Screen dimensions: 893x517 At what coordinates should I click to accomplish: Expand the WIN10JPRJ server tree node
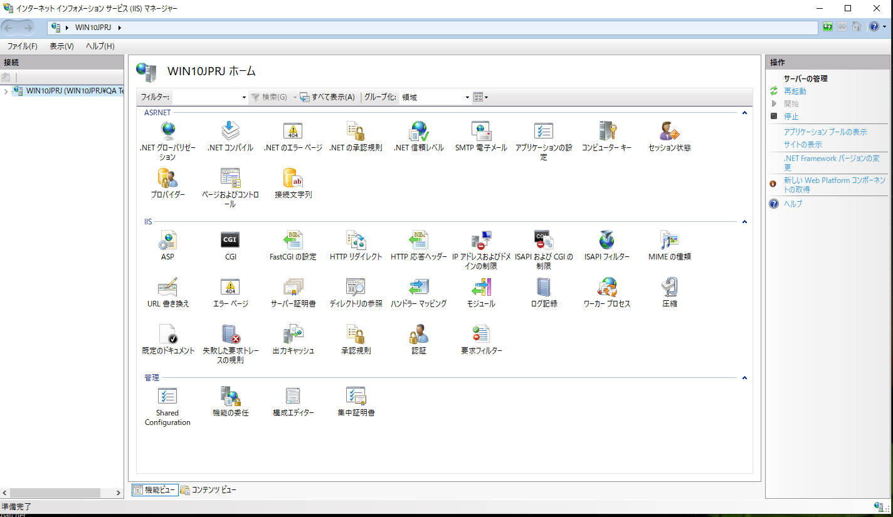pyautogui.click(x=6, y=91)
